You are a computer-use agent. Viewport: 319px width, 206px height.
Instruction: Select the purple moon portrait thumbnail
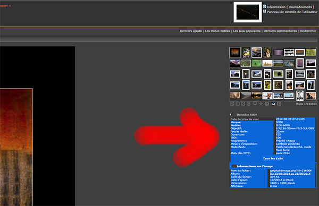300,63
